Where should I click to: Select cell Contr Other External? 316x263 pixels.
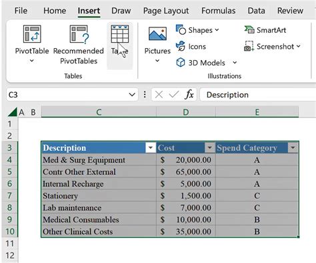(x=99, y=172)
